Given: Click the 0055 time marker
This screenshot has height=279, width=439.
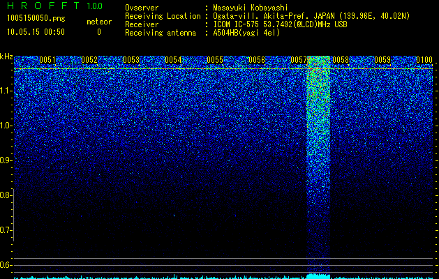Looking at the screenshot, I should click(215, 60).
